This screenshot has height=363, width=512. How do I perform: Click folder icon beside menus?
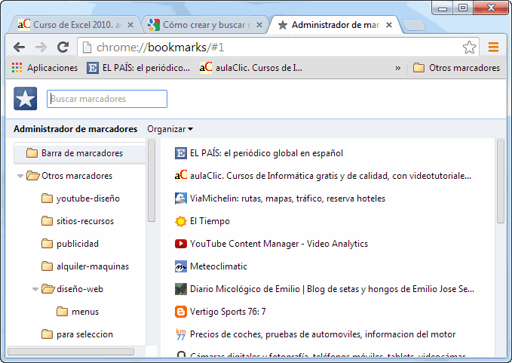62,312
